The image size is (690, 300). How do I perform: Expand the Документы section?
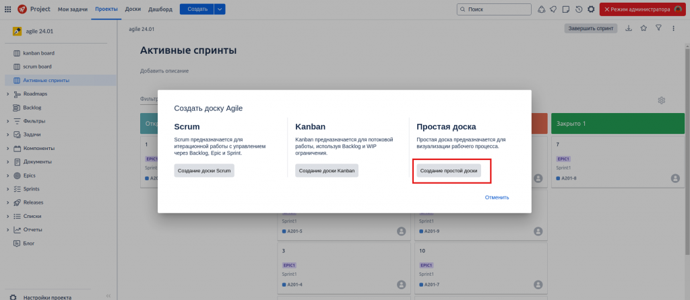tap(8, 161)
